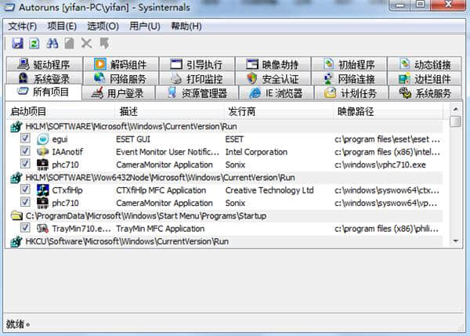
Task: Select the IE 浏览器 tab
Action: (277, 93)
